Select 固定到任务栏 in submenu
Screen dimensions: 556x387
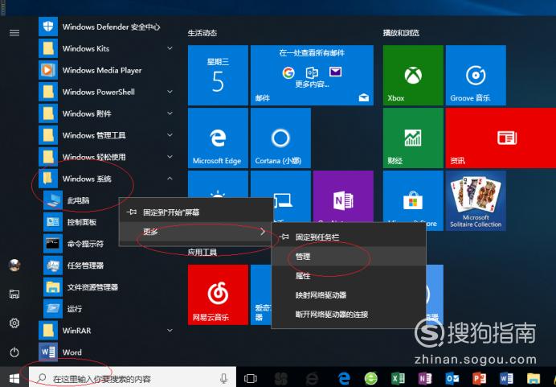click(x=349, y=237)
